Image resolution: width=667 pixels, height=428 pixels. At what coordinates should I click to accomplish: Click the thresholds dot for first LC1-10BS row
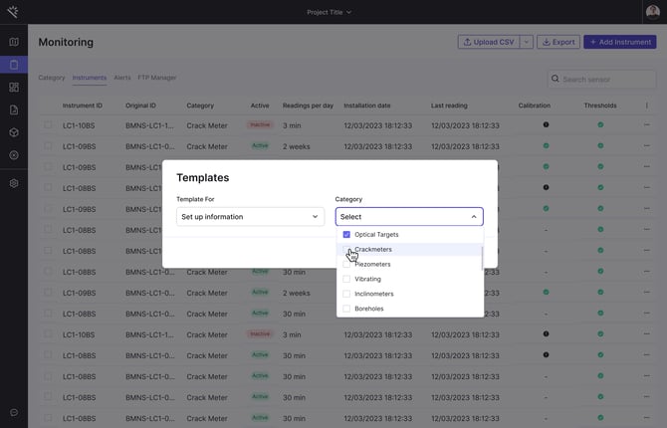600,124
